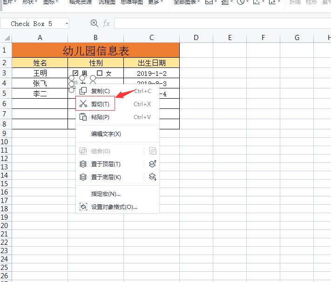Choose Paste (粘贴) from the context menu
The height and width of the screenshot is (282, 331).
(x=117, y=117)
